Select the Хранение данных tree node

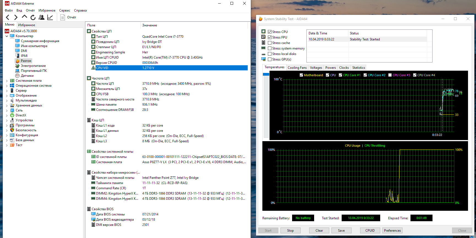click(x=29, y=105)
